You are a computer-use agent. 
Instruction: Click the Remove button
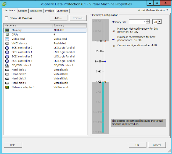point(78,18)
